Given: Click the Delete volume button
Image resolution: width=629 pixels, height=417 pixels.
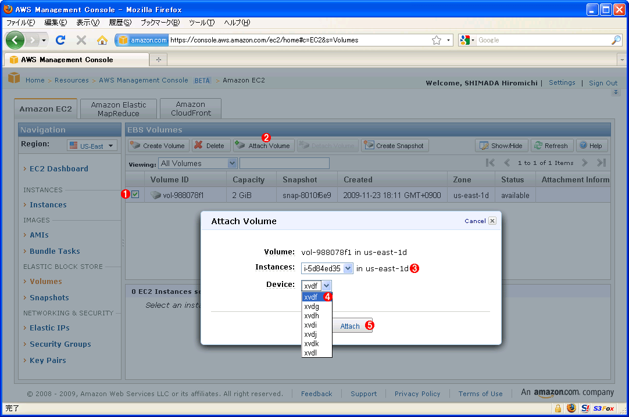Looking at the screenshot, I should (x=210, y=145).
